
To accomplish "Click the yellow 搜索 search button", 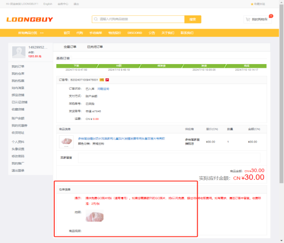I will (193, 19).
